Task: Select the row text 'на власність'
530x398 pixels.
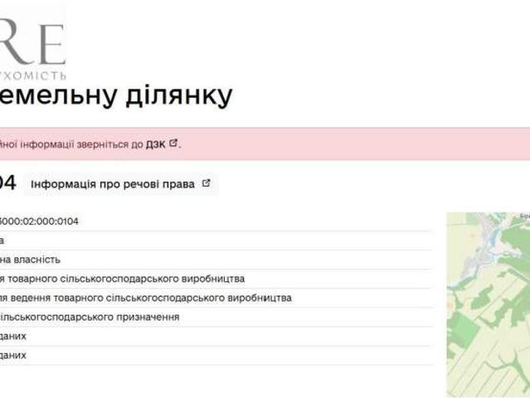Action: click(x=30, y=260)
